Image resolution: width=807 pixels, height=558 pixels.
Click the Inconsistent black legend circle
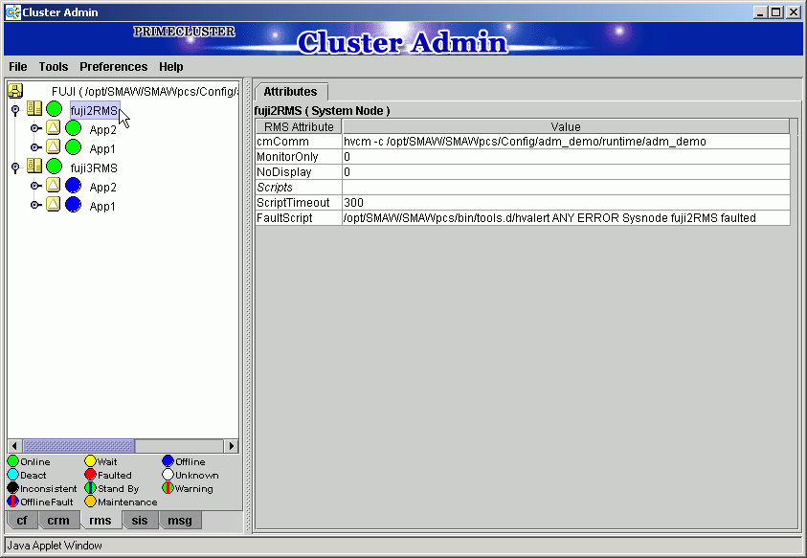(12, 488)
